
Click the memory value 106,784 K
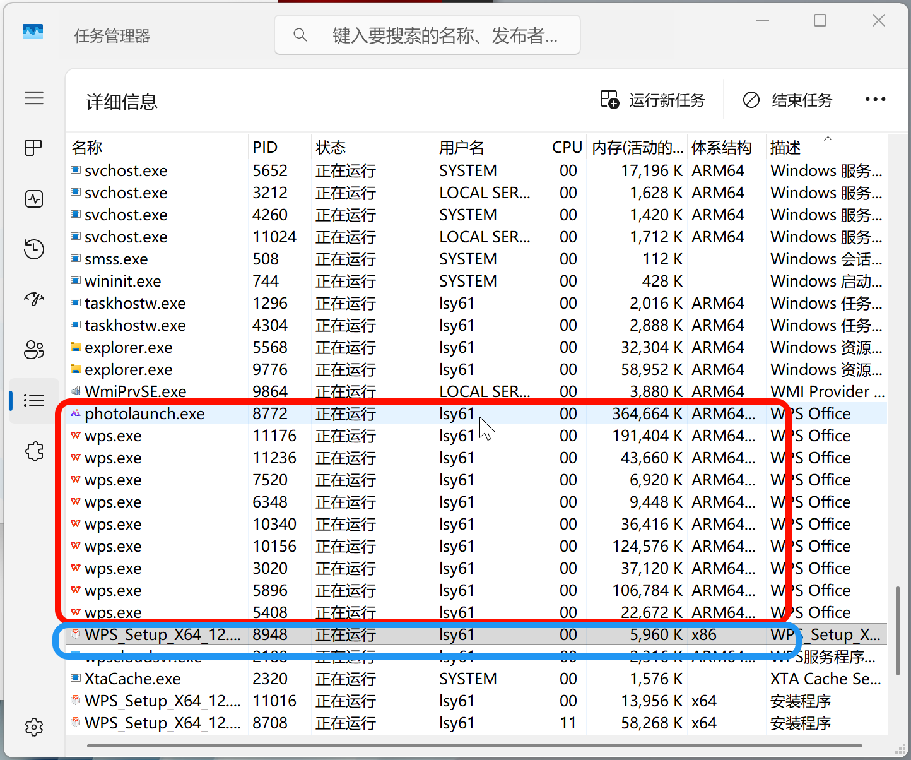[x=647, y=590]
